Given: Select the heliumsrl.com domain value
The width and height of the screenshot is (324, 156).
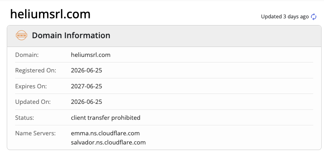Looking at the screenshot, I should (x=90, y=55).
